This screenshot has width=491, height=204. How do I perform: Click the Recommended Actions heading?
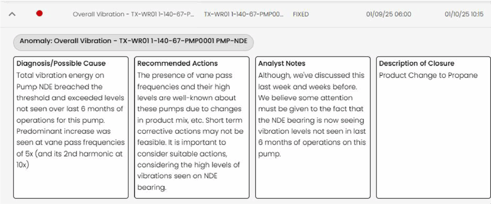tap(177, 64)
